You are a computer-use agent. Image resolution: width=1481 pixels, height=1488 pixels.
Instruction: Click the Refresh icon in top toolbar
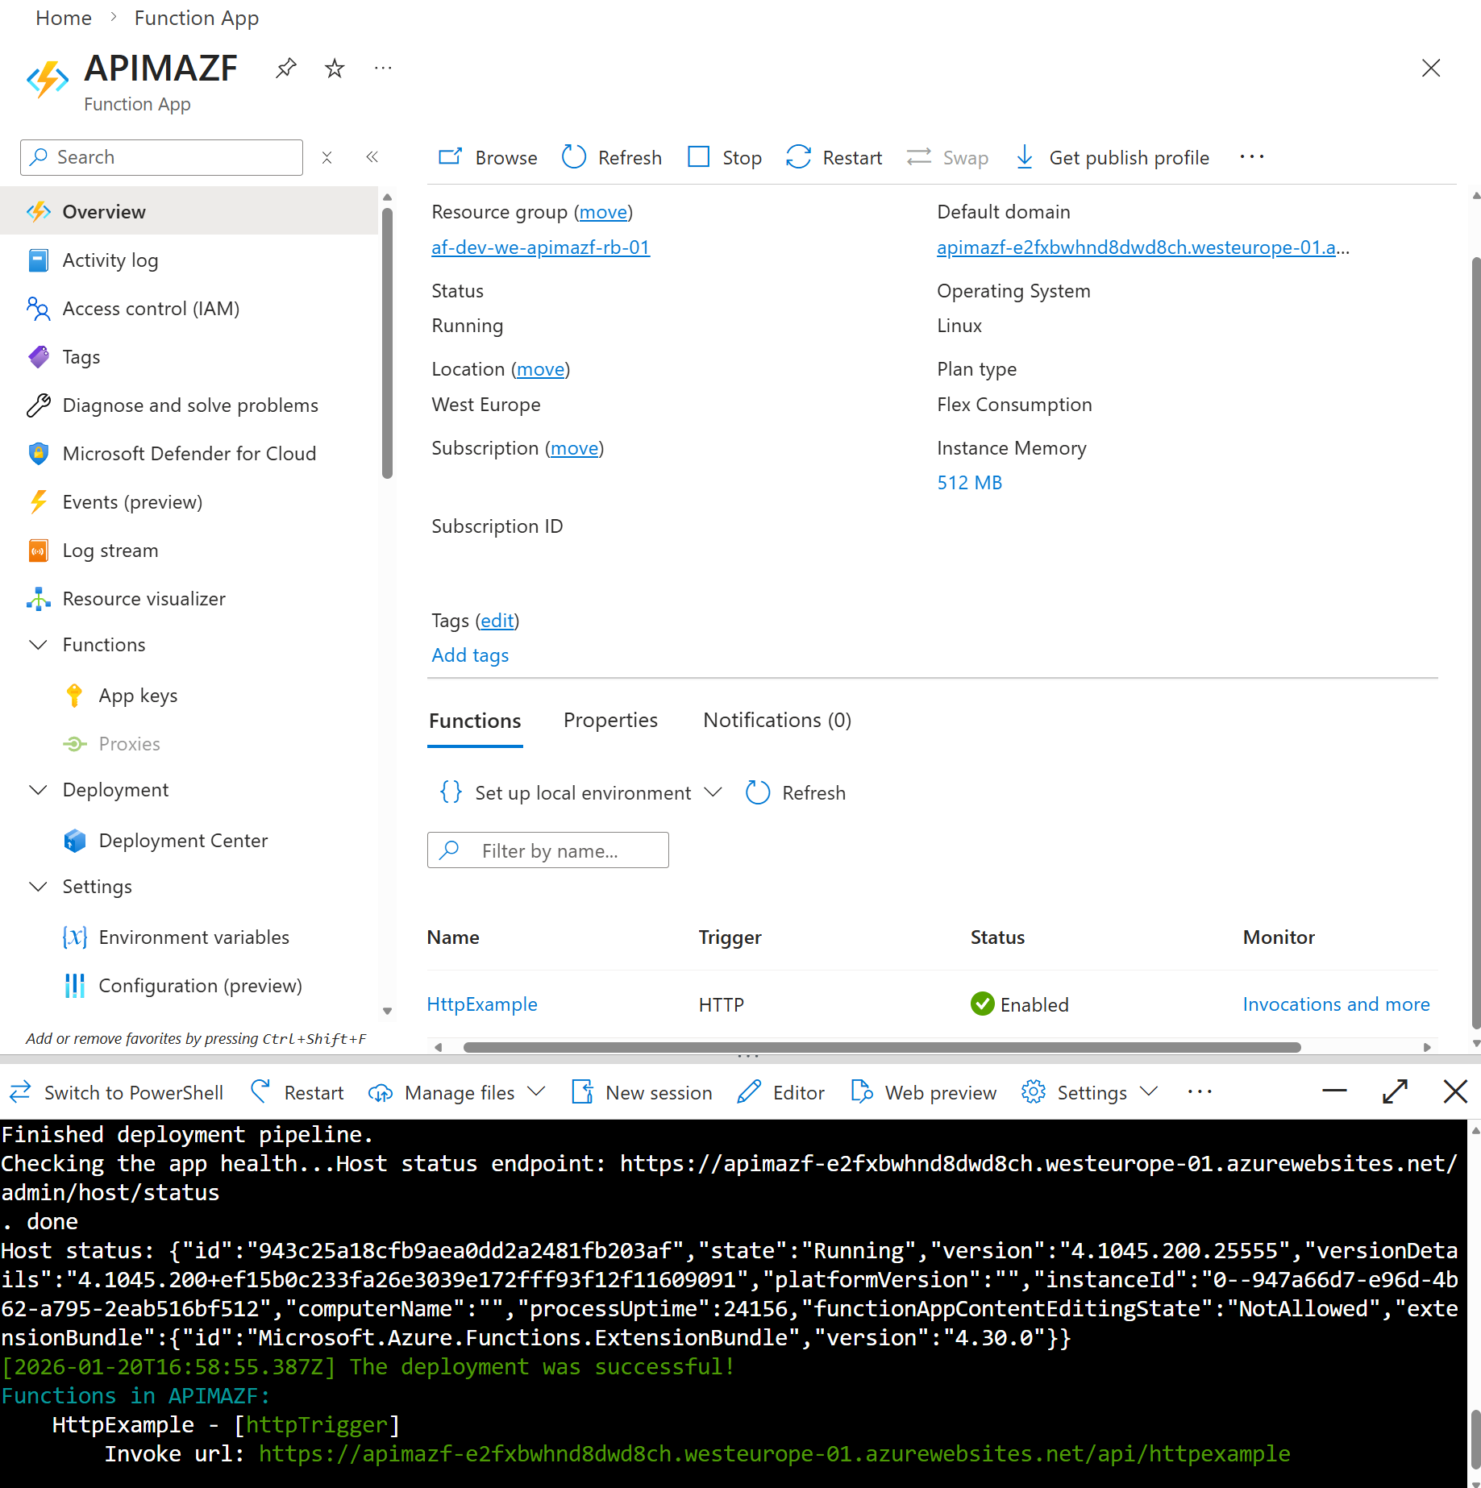click(x=573, y=157)
